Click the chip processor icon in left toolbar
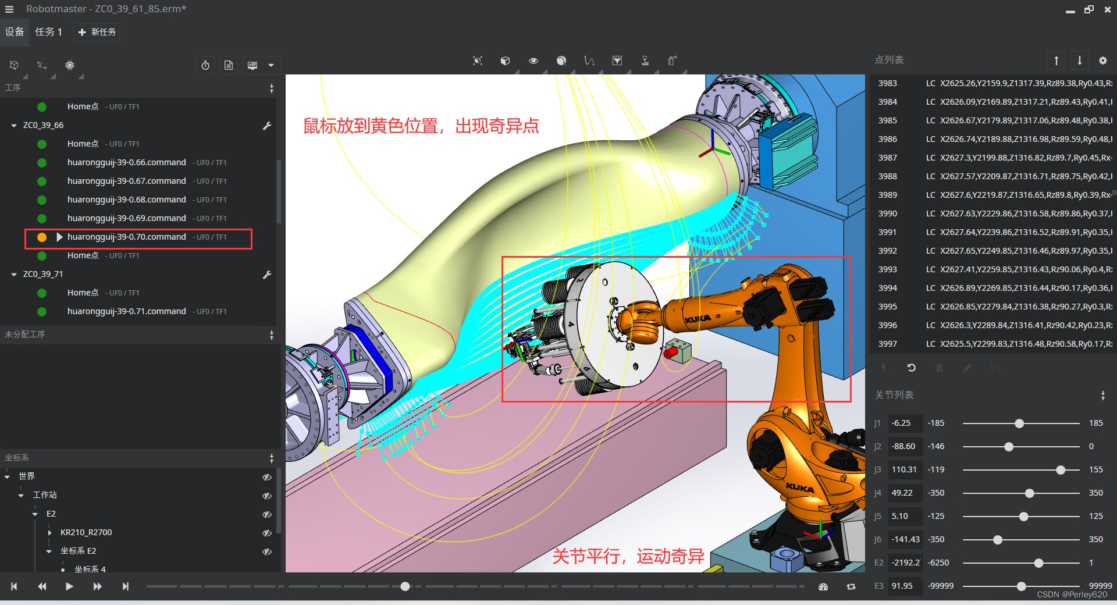This screenshot has width=1117, height=605. click(70, 65)
